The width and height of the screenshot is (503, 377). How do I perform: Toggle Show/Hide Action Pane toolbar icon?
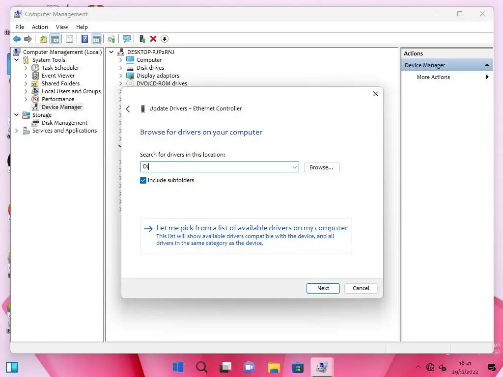pos(97,39)
